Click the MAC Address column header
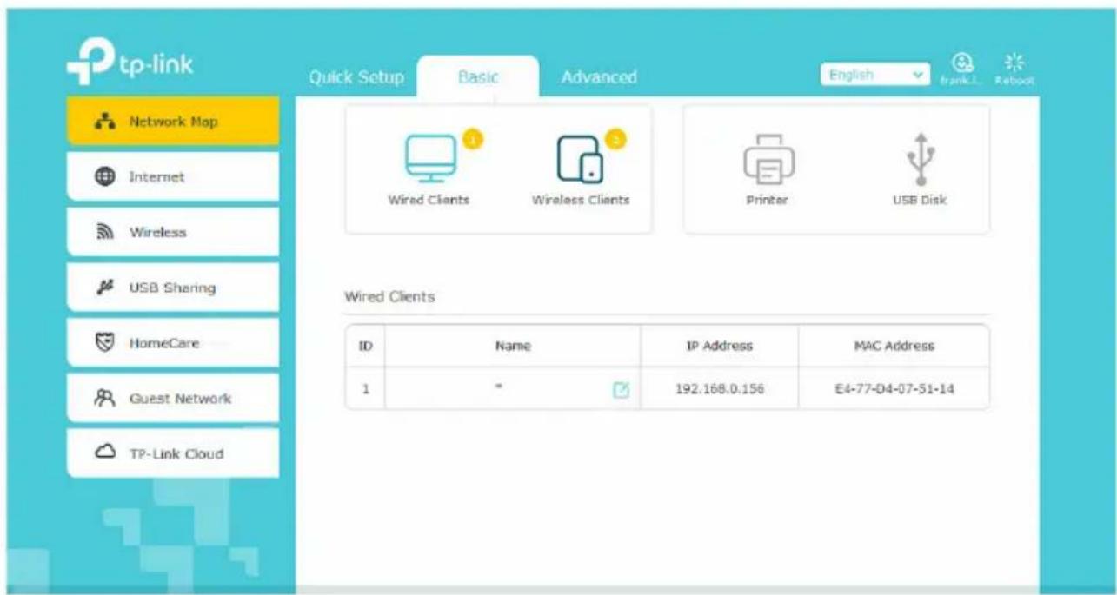Viewport: 1117px width, 595px height. [x=893, y=346]
